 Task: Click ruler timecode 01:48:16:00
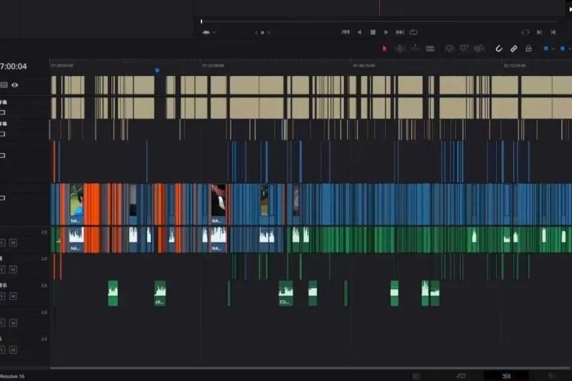click(364, 65)
